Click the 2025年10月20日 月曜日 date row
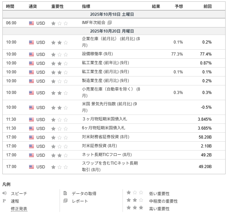Viewport: 229px width, 214px height. click(114, 31)
